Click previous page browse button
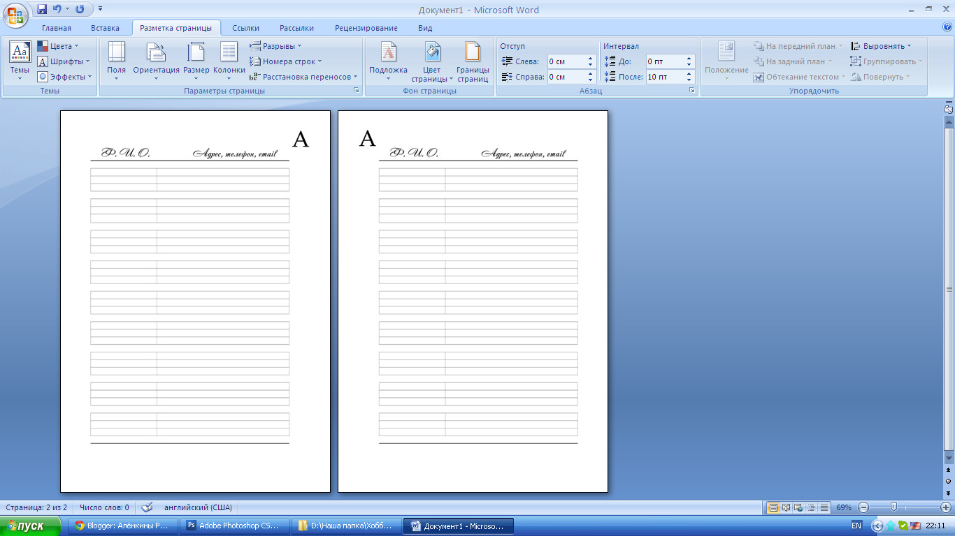 pyautogui.click(x=949, y=470)
